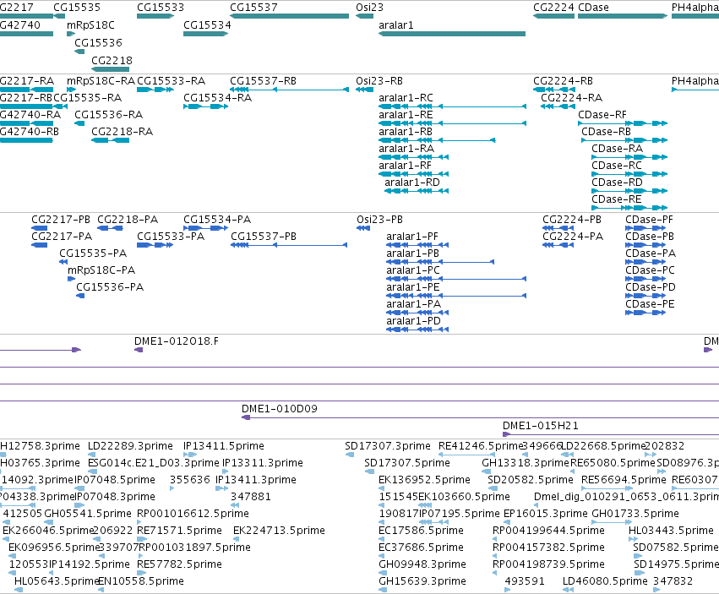Open transcript CDase-RE label

(x=616, y=199)
